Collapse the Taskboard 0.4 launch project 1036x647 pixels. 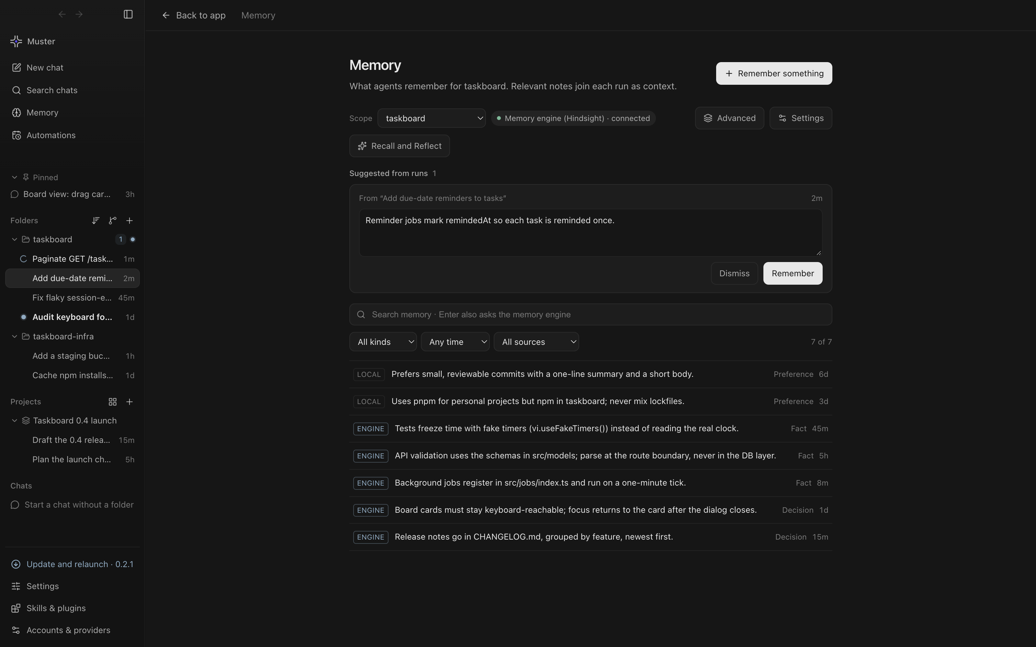pyautogui.click(x=15, y=421)
